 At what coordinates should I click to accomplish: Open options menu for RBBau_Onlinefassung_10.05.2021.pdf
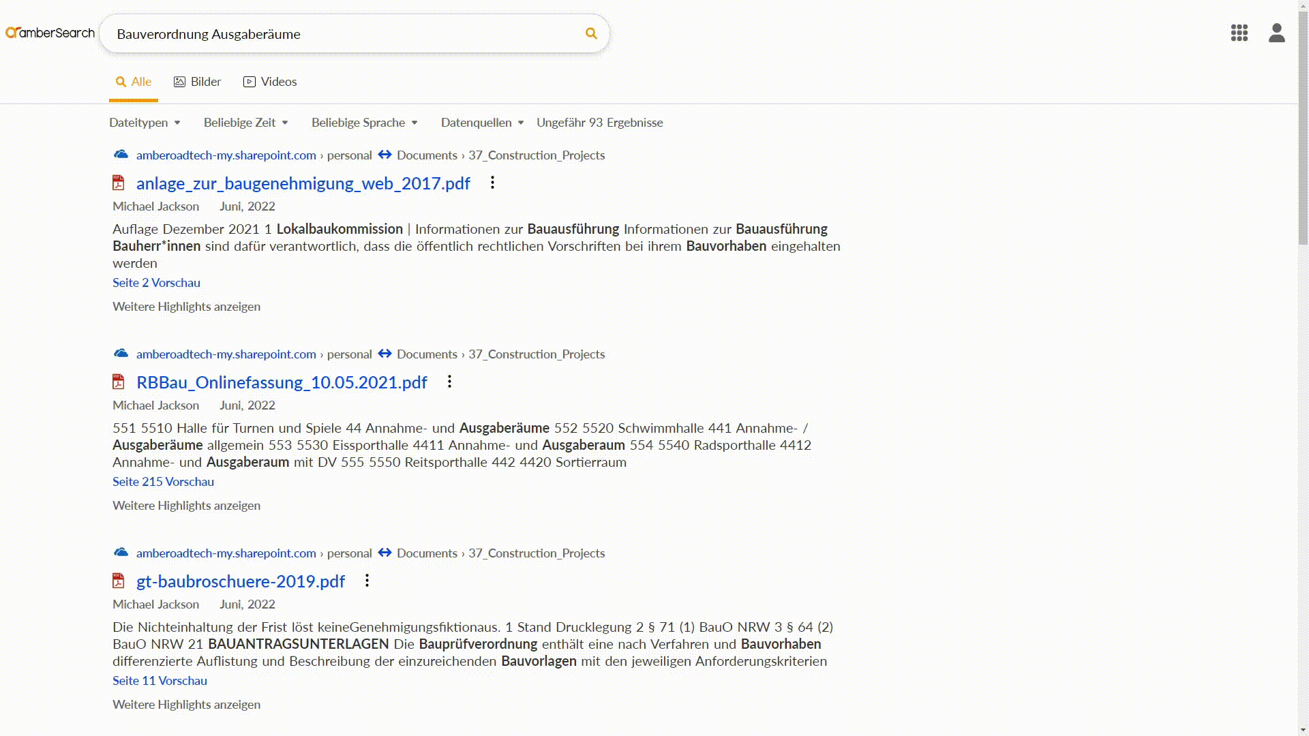449,382
